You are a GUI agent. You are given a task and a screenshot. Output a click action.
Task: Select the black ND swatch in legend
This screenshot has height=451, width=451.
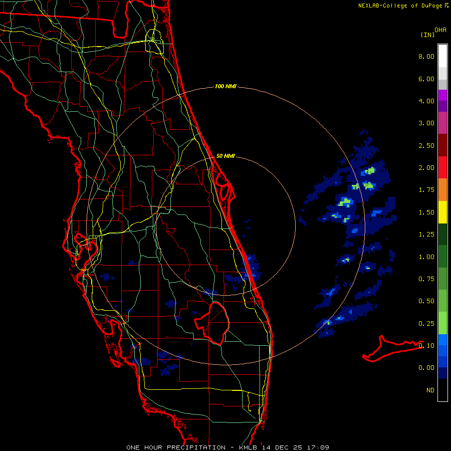click(x=442, y=390)
